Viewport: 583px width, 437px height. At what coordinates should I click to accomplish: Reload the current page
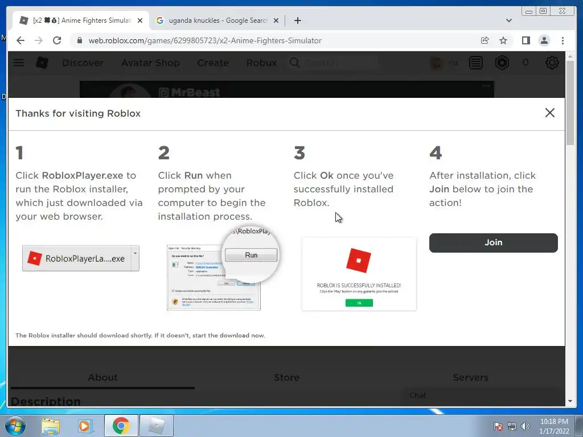pyautogui.click(x=57, y=40)
